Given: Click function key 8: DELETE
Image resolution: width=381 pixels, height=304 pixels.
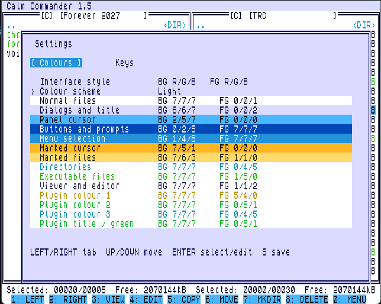Looking at the screenshot, I should point(307,299).
